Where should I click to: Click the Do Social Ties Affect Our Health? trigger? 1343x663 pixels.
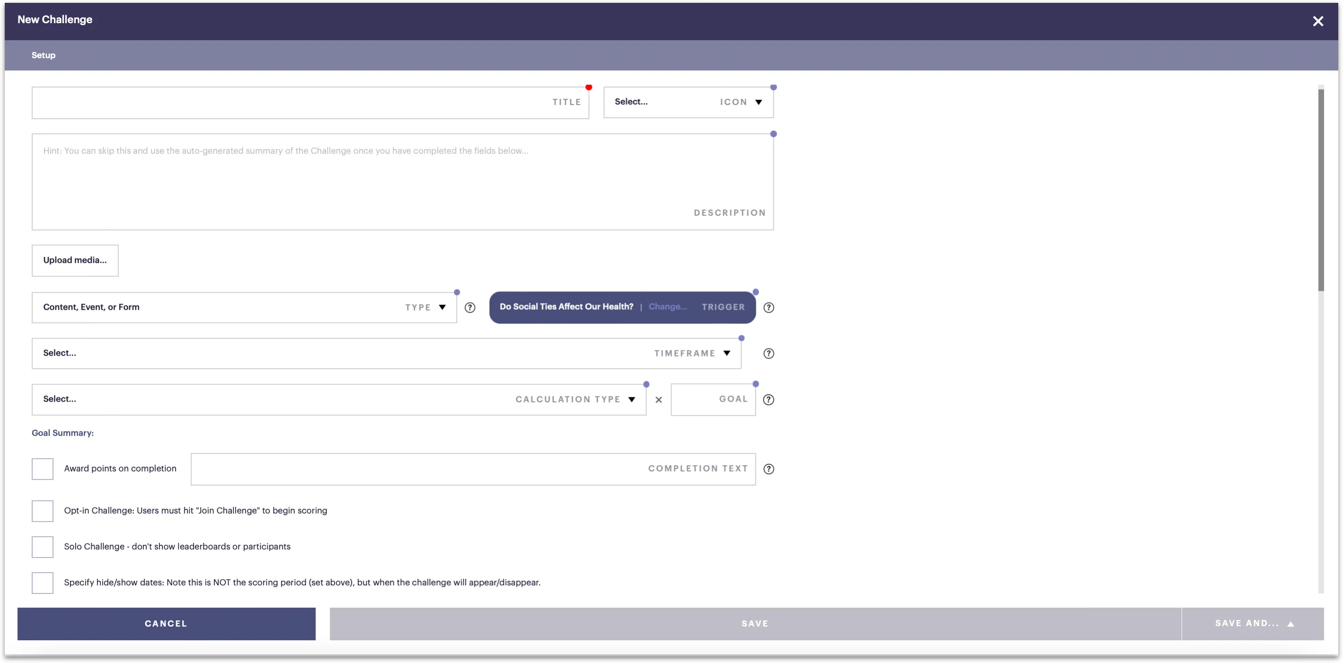point(566,307)
